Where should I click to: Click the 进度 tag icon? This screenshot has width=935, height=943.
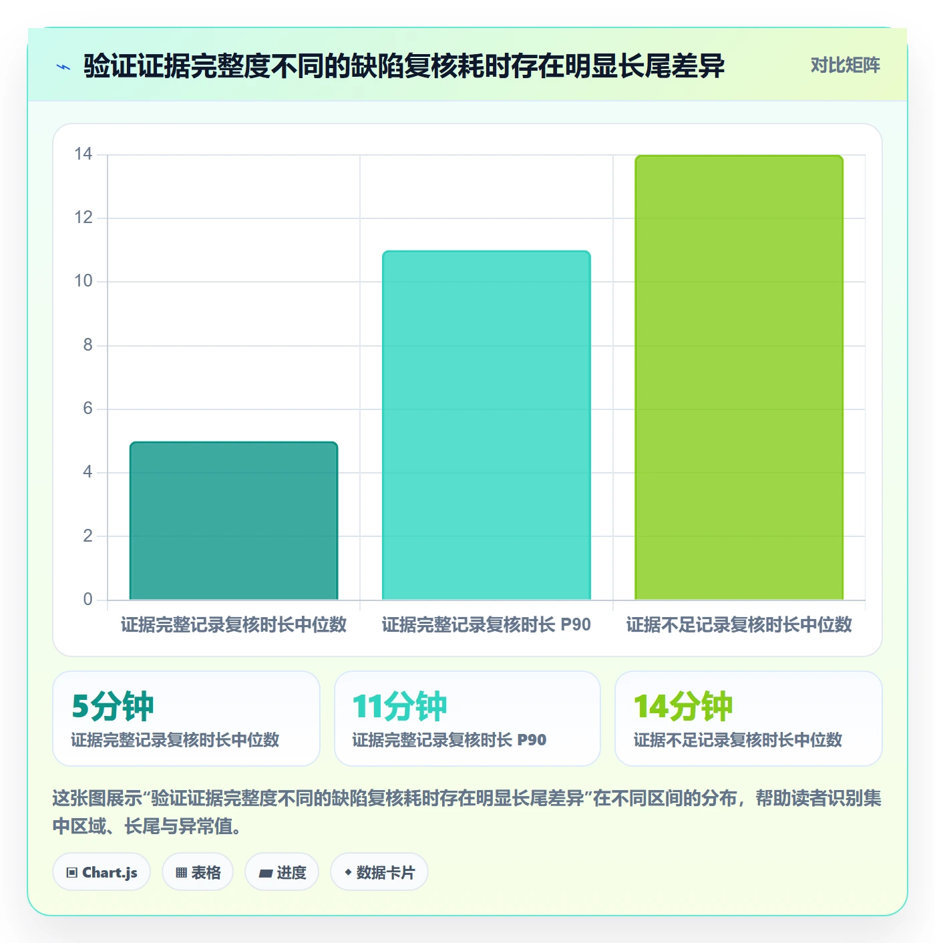[x=265, y=873]
